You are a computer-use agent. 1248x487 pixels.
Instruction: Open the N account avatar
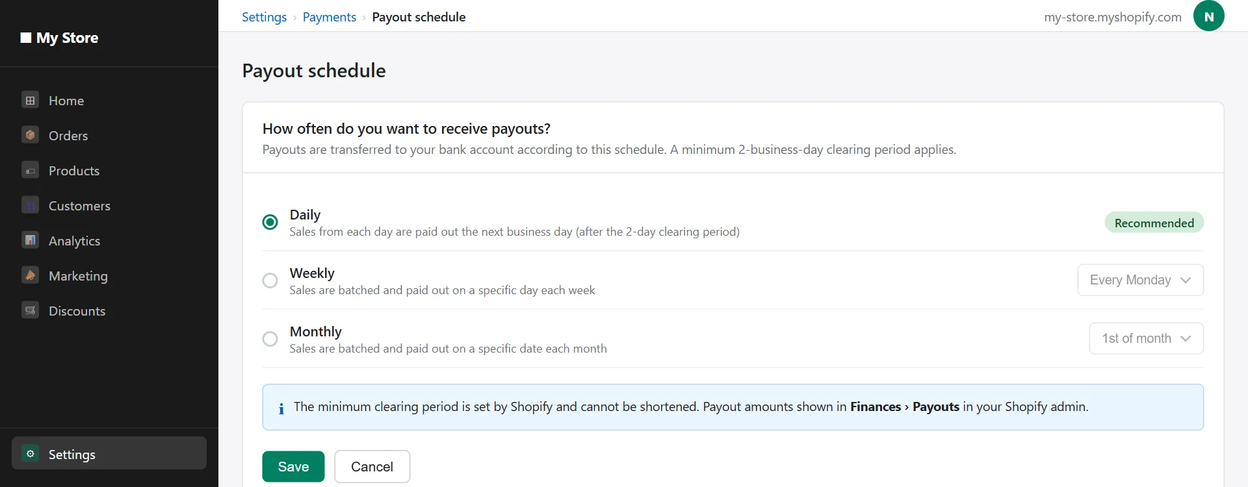(x=1208, y=16)
